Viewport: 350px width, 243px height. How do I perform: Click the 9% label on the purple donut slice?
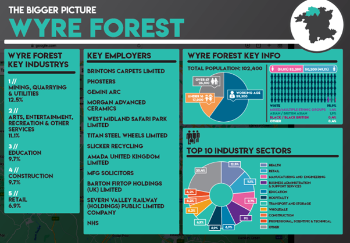coord(246,218)
